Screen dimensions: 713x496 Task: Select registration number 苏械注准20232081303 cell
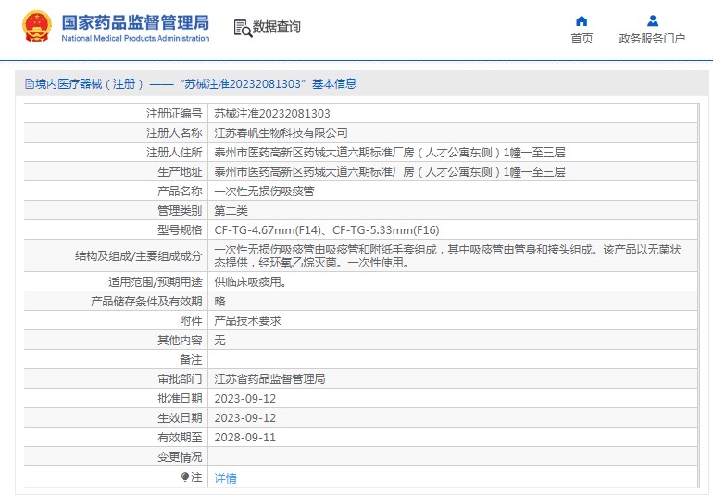coord(272,113)
